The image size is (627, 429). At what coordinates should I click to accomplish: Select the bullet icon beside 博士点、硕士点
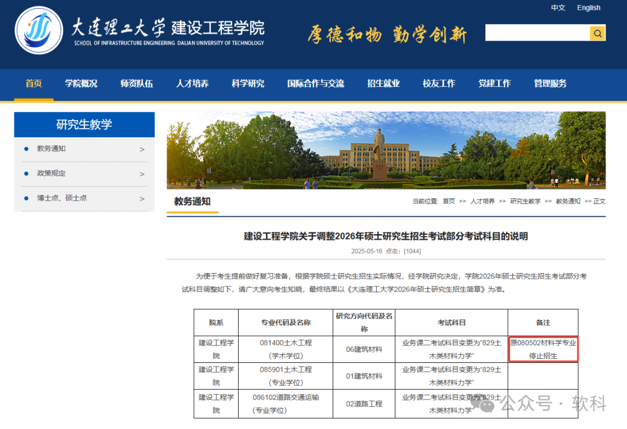(x=25, y=198)
